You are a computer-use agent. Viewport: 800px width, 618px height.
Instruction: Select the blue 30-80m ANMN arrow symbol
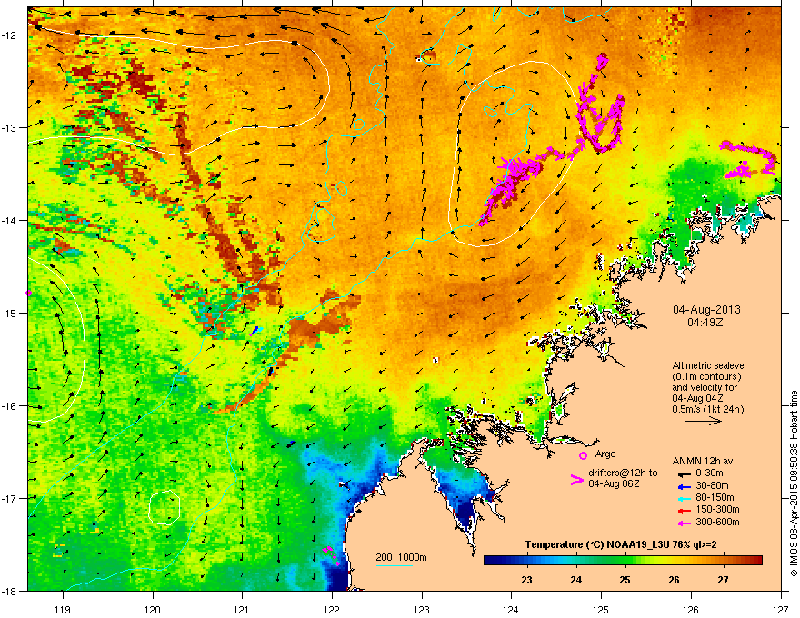click(684, 486)
